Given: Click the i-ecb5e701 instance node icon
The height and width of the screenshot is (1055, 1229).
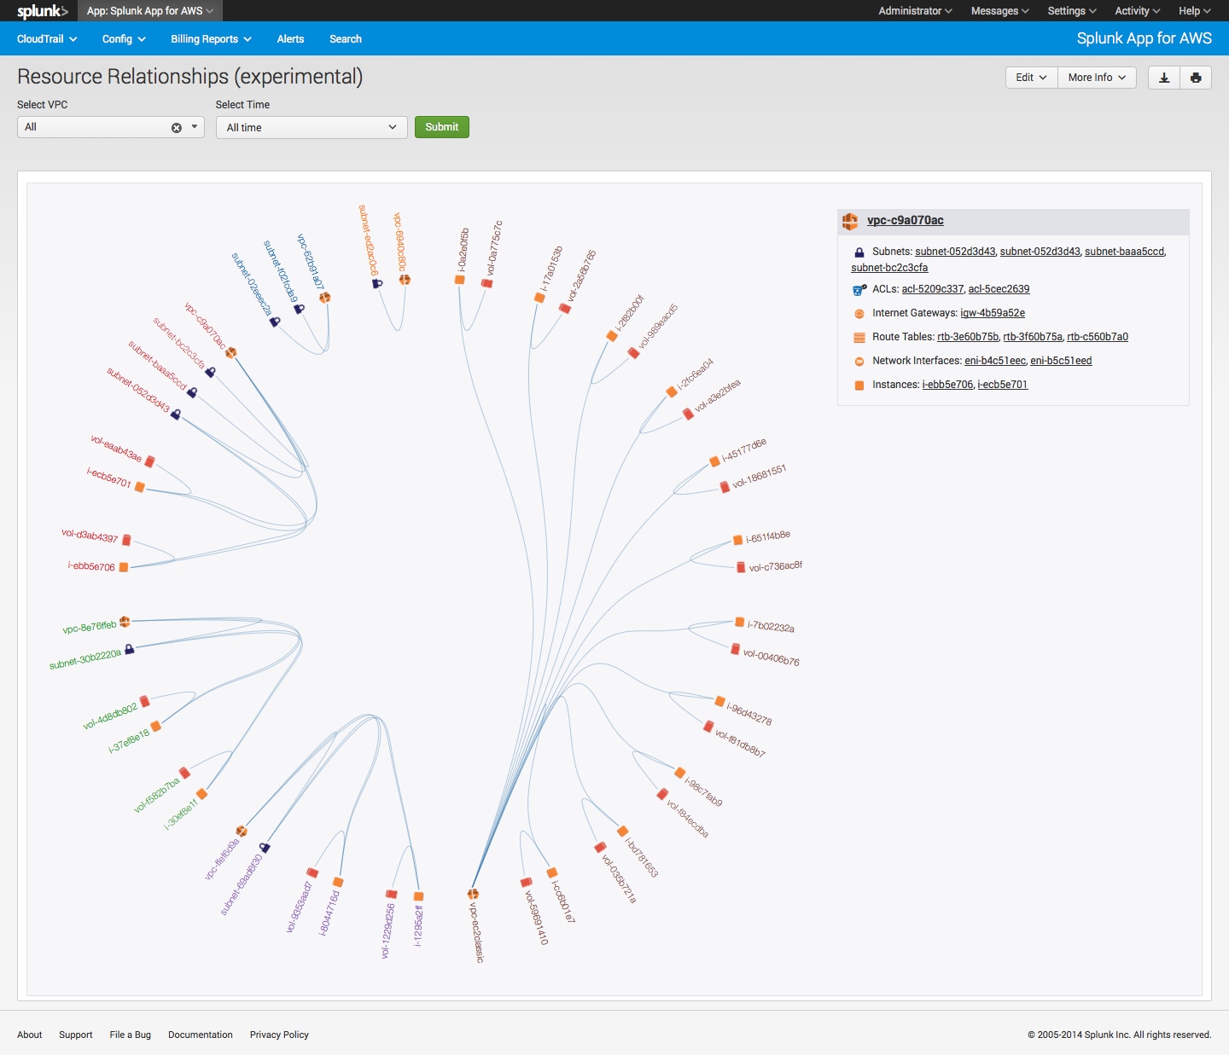Looking at the screenshot, I should click(140, 487).
